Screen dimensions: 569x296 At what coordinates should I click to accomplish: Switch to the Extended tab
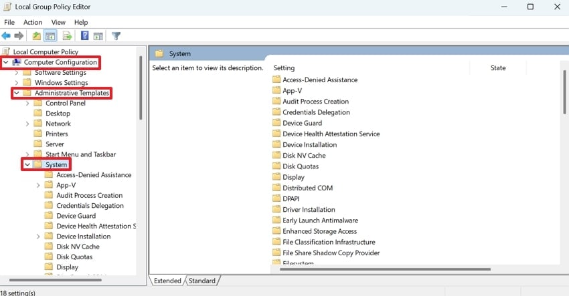point(167,281)
